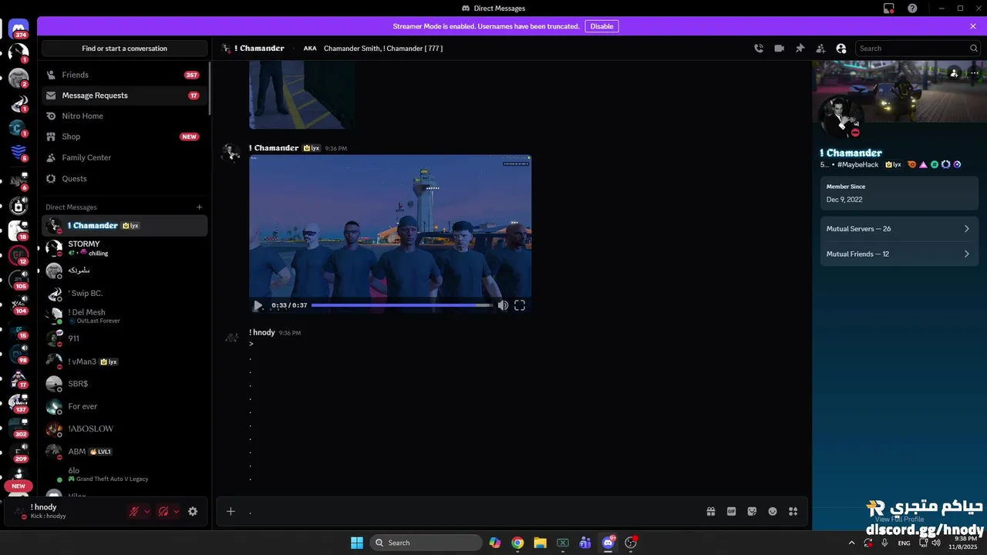Viewport: 987px width, 555px height.
Task: Open the sticker picker
Action: pos(752,511)
